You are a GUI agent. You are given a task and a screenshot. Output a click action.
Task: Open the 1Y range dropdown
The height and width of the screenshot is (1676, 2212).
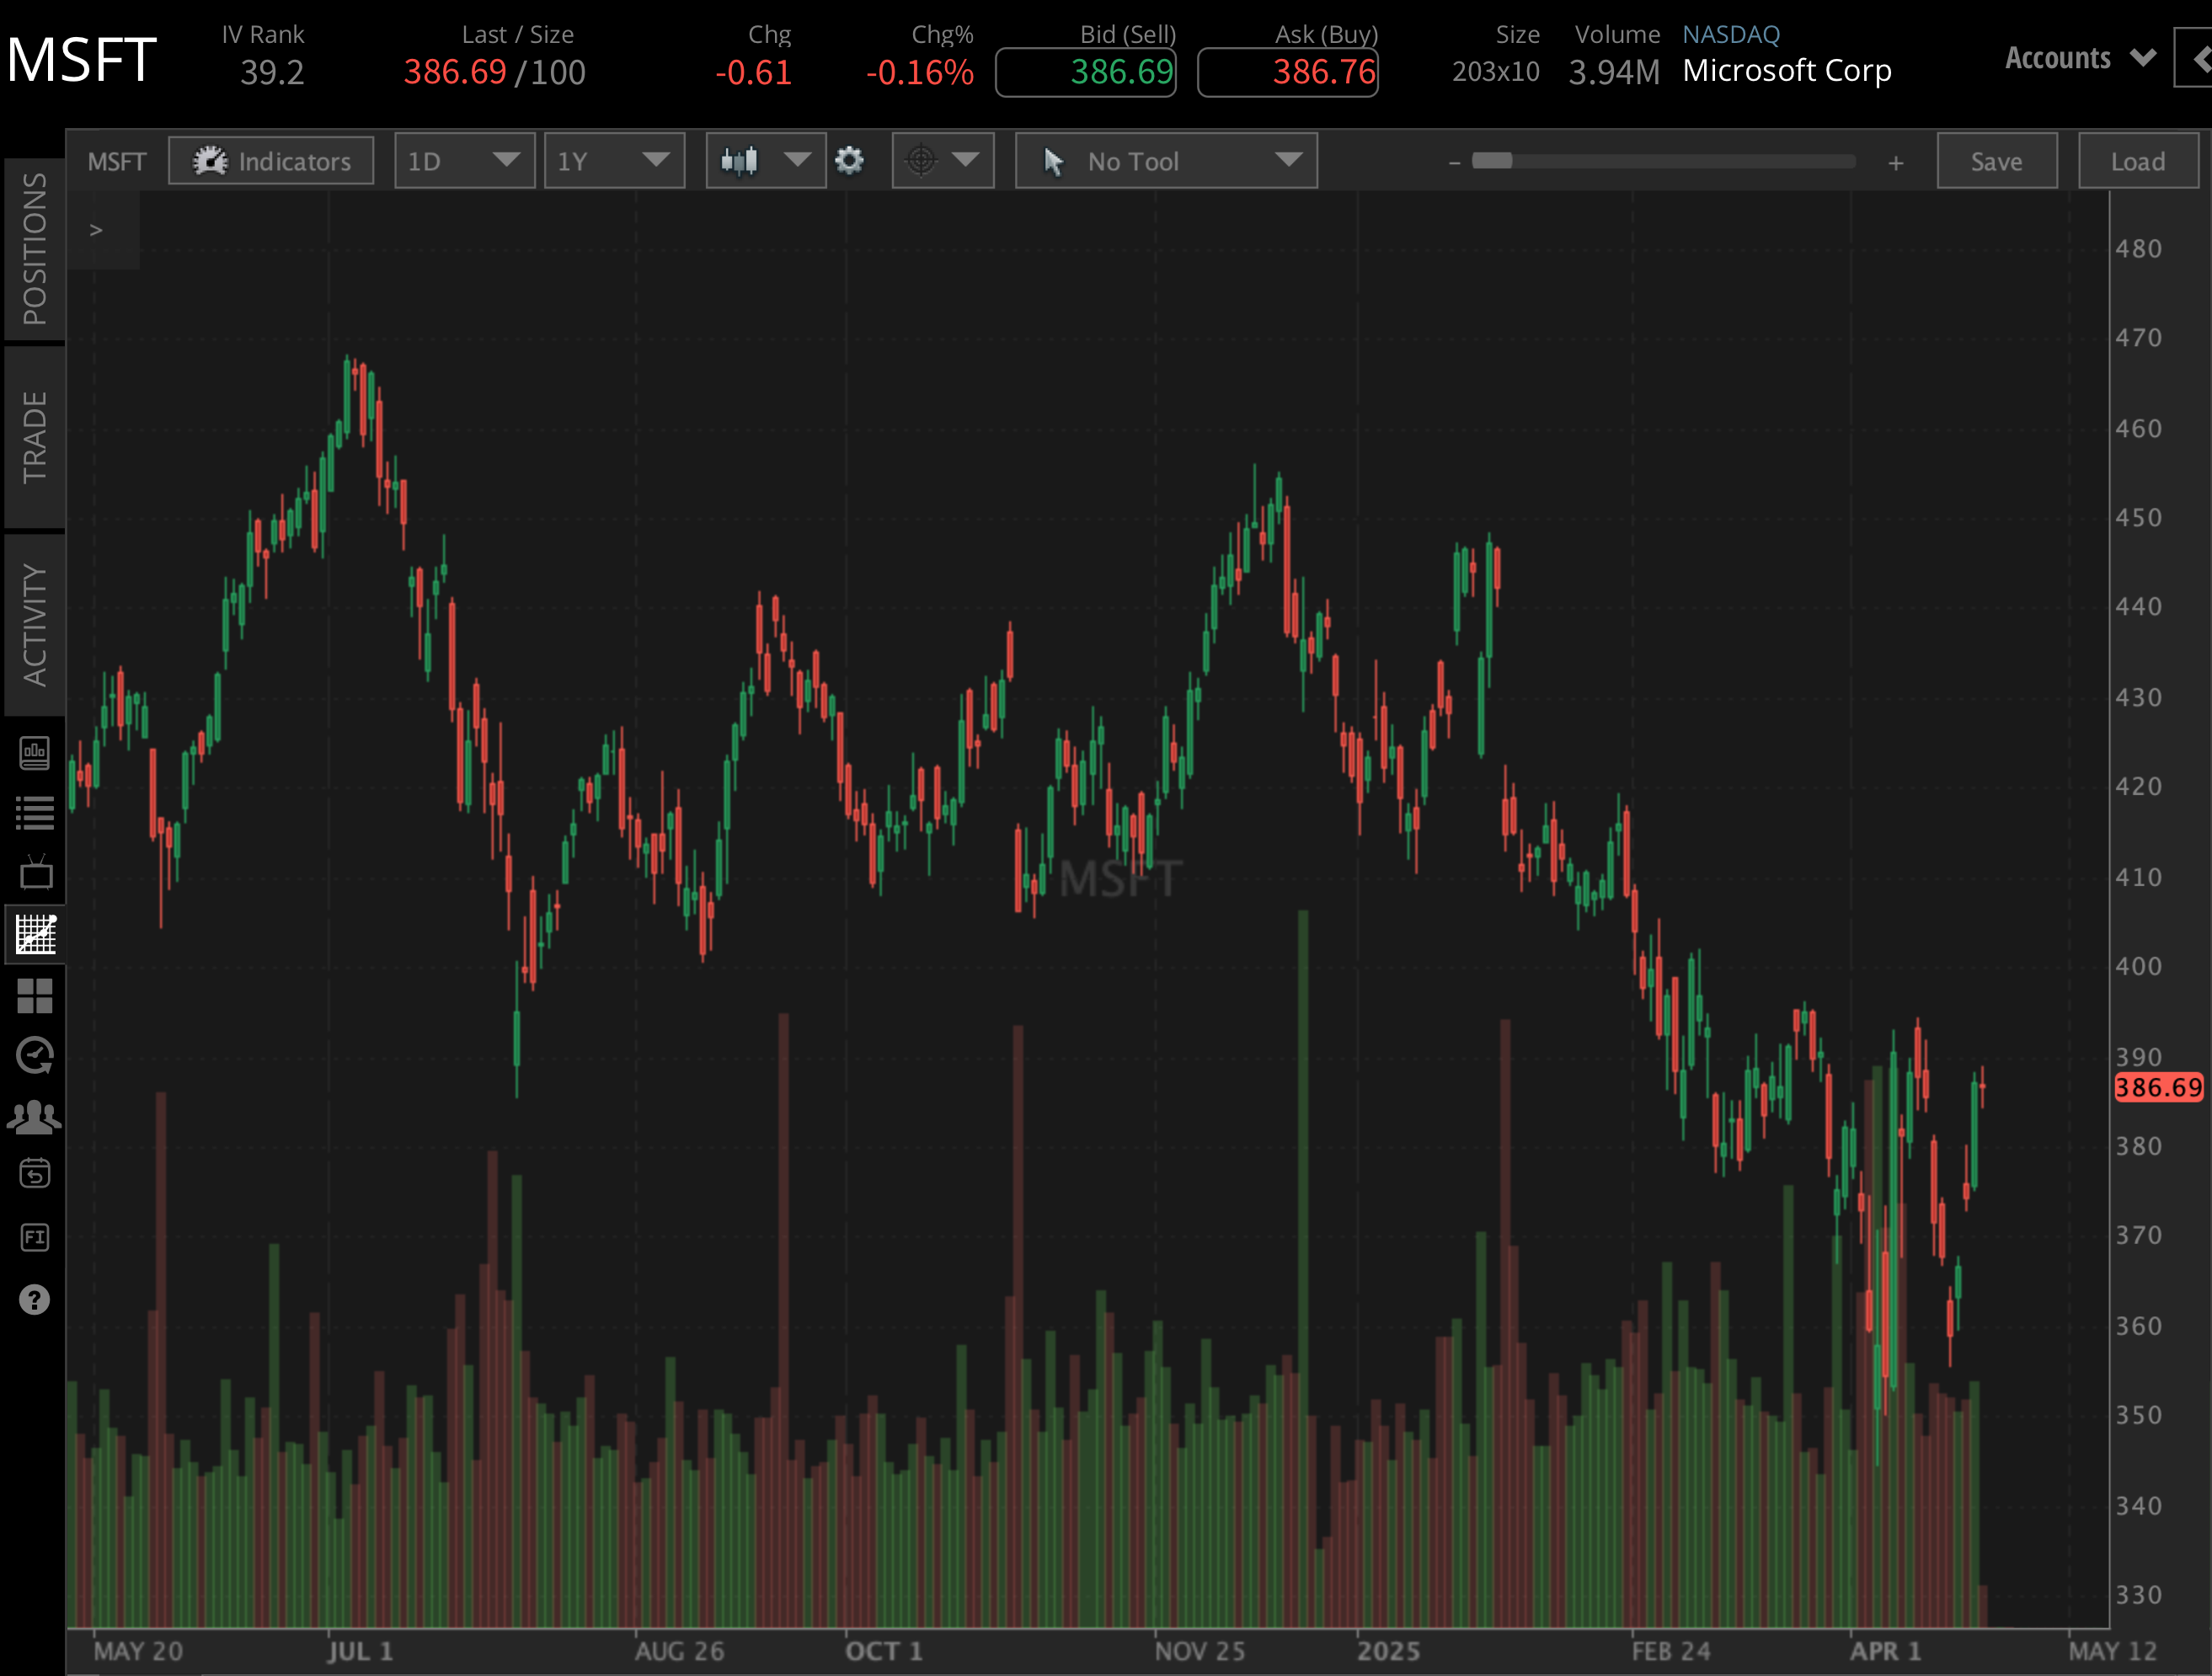614,160
